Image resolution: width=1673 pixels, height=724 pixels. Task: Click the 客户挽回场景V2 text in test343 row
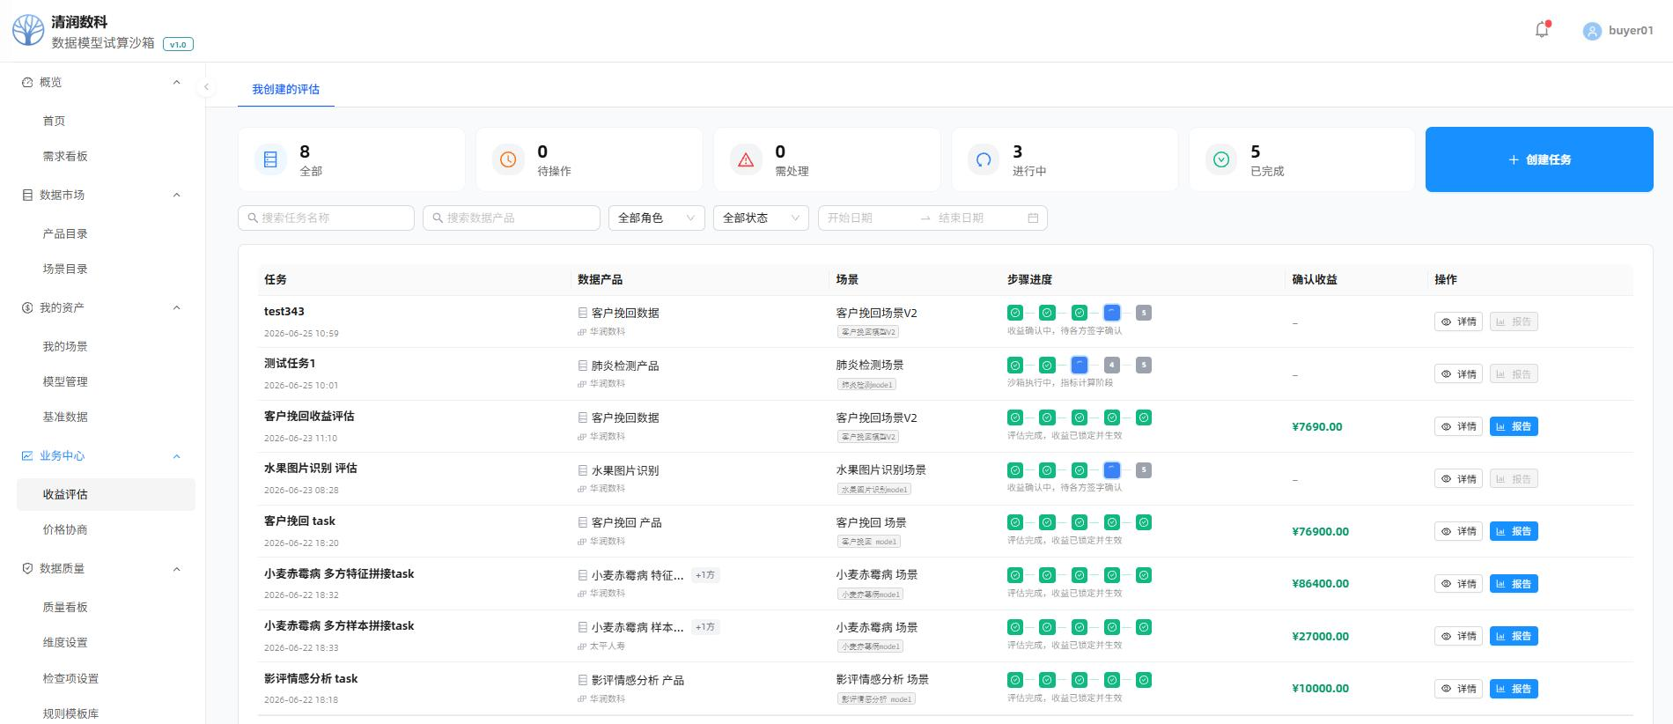click(876, 313)
